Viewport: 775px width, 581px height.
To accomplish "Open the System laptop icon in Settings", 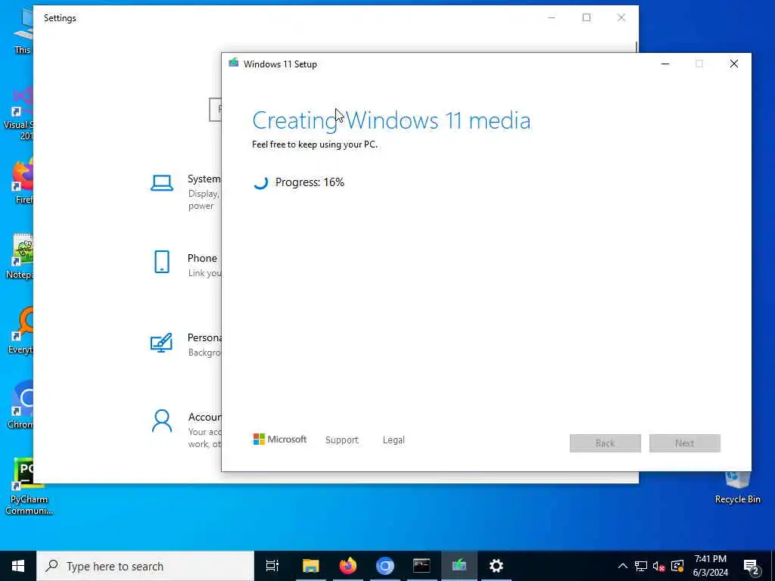I will (x=162, y=183).
